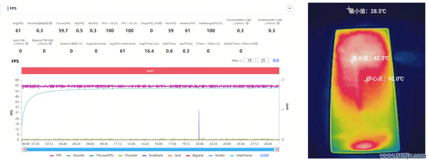The width and height of the screenshot is (429, 162).
Task: Hide the Smooth series via legend
Action: (x=75, y=155)
